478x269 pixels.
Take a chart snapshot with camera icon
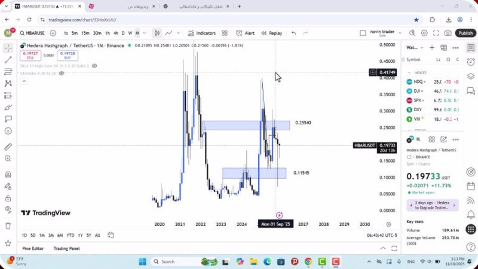(448, 33)
